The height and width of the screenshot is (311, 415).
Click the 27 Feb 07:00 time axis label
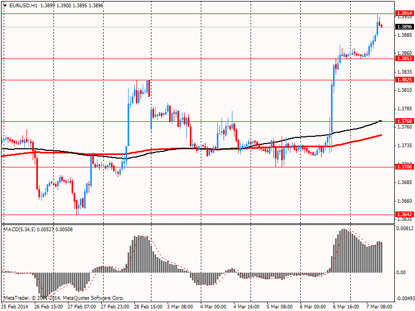click(82, 307)
